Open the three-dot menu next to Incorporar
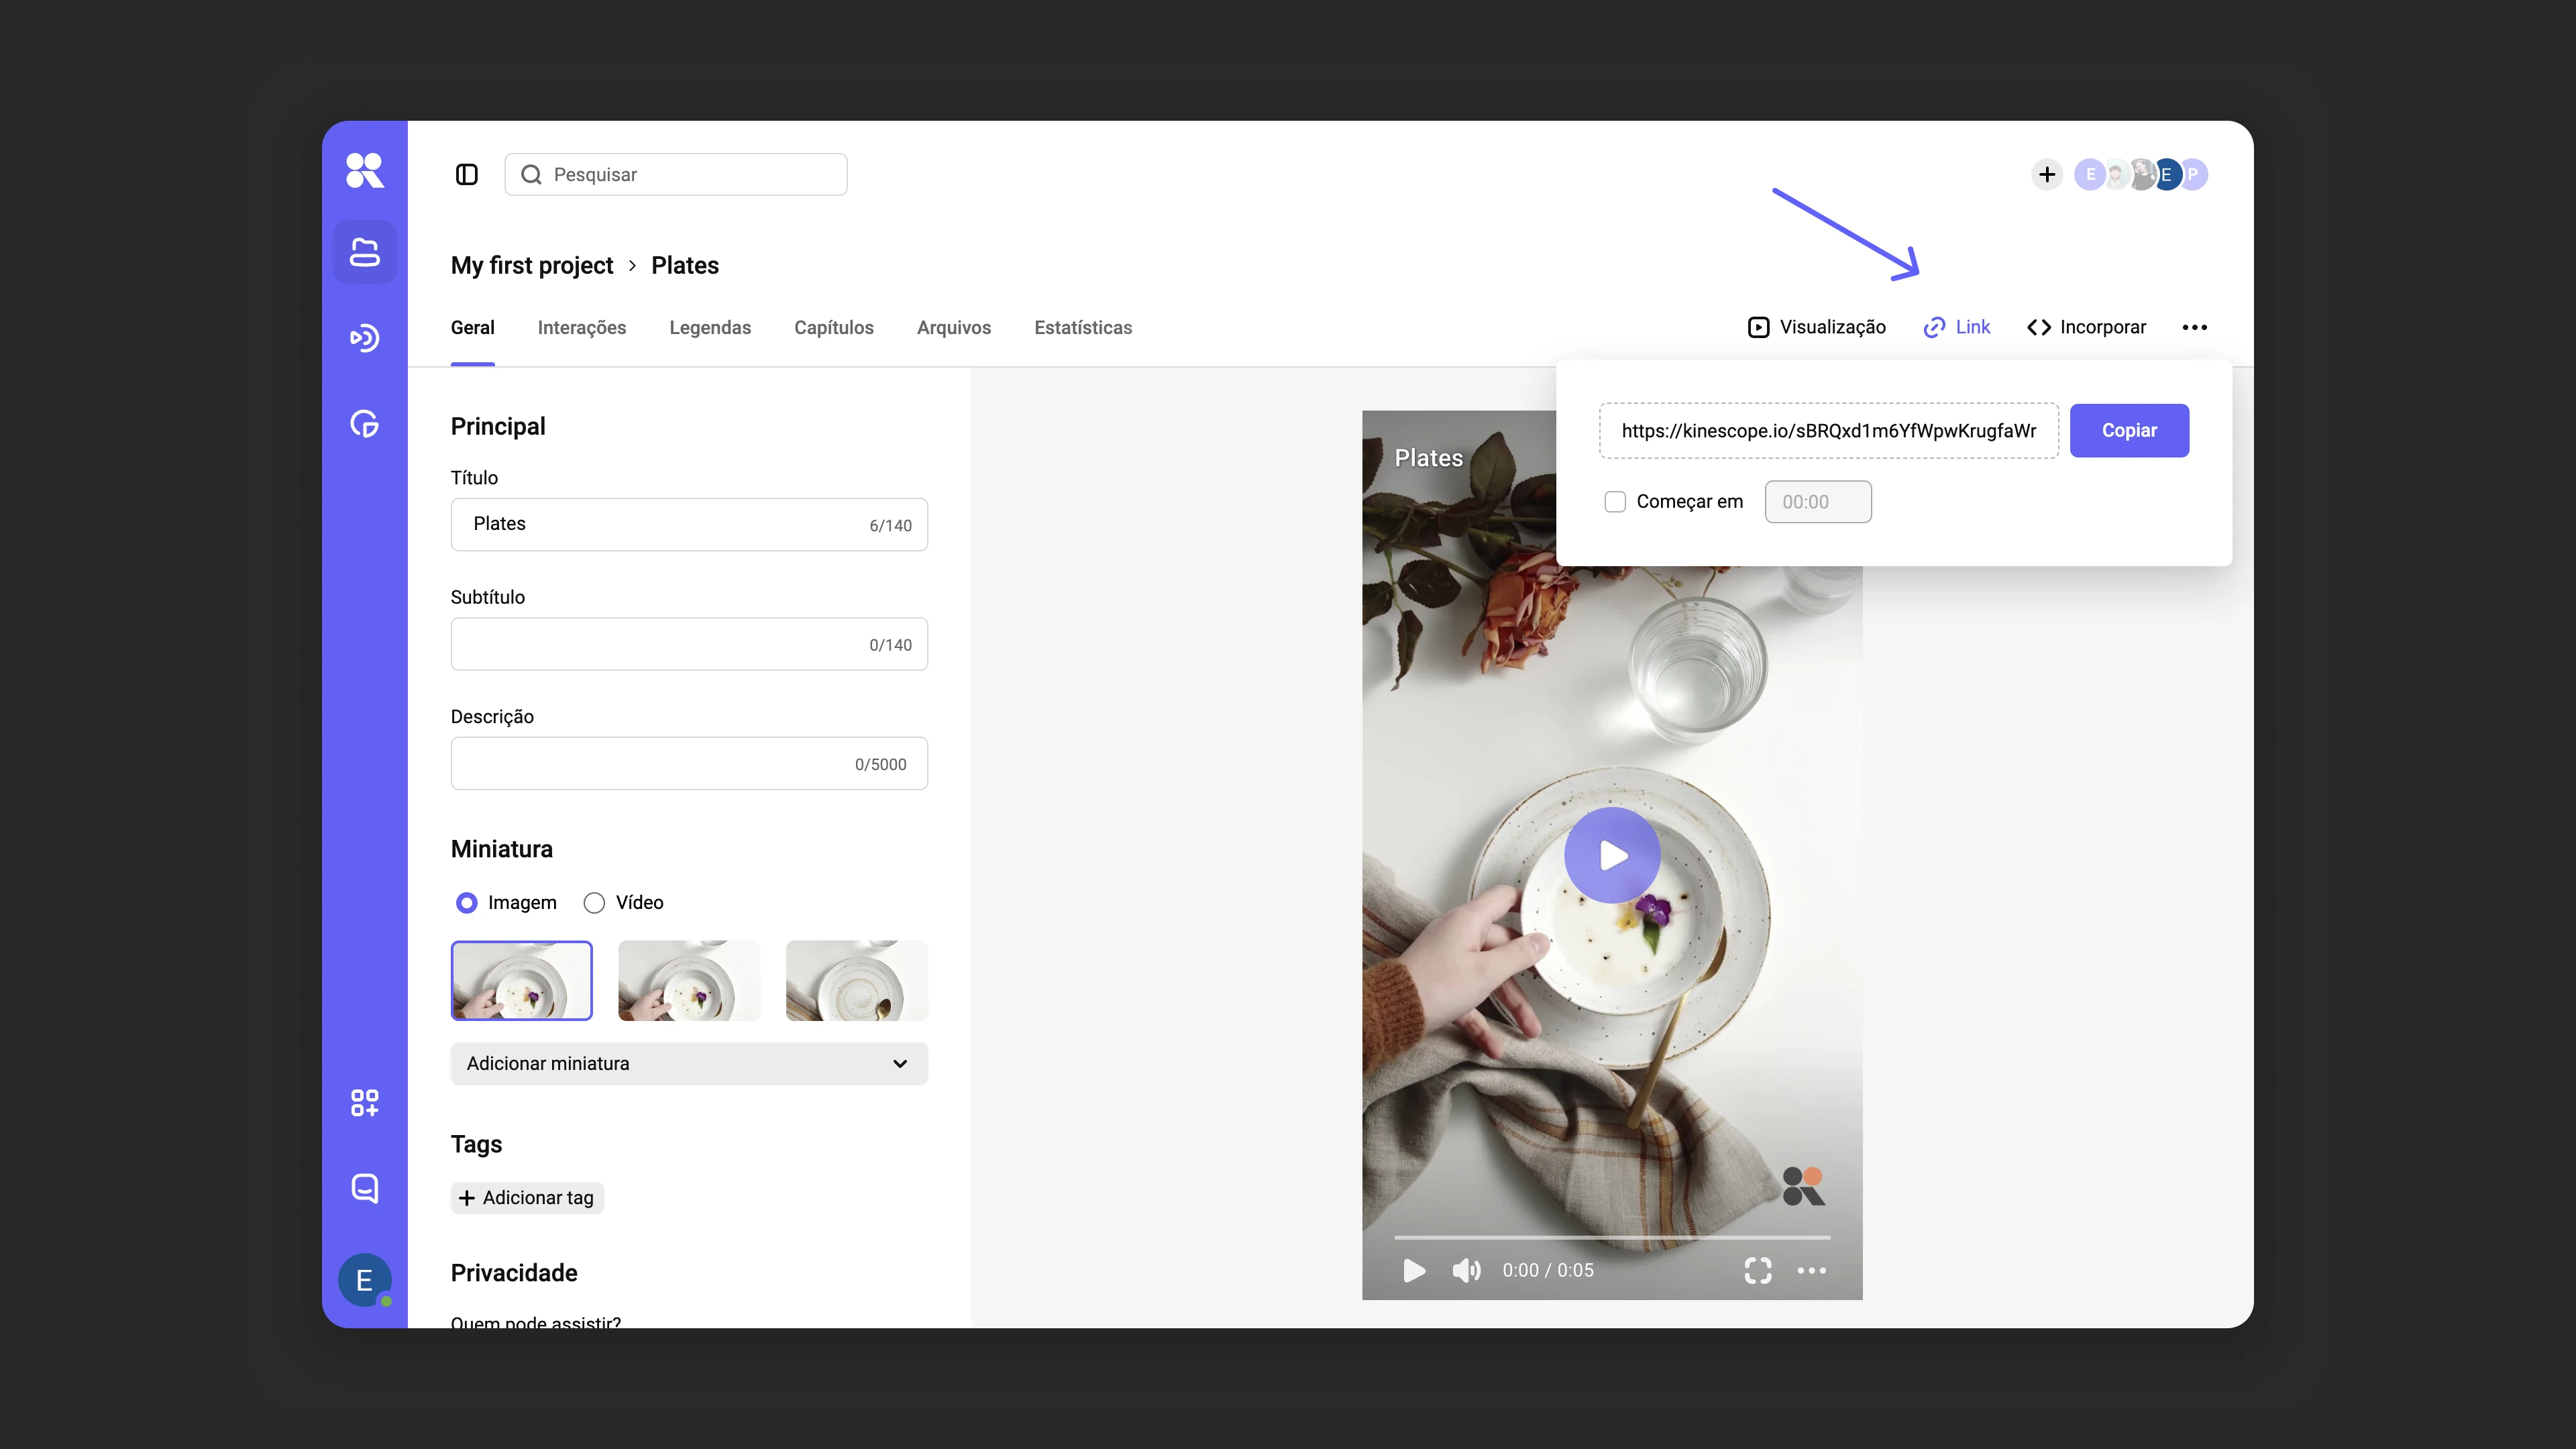 tap(2194, 327)
